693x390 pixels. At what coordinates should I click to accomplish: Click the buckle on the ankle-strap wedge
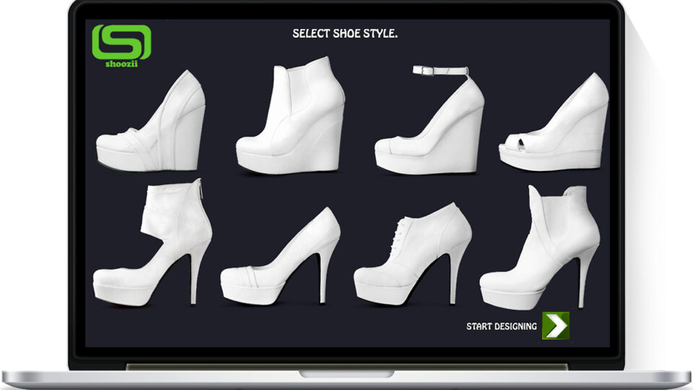point(423,70)
